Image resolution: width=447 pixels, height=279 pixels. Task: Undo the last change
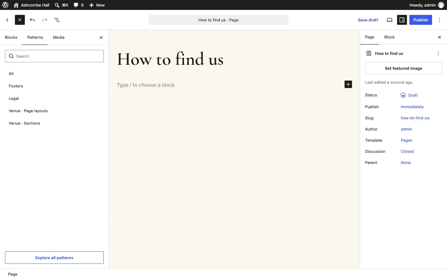(32, 20)
